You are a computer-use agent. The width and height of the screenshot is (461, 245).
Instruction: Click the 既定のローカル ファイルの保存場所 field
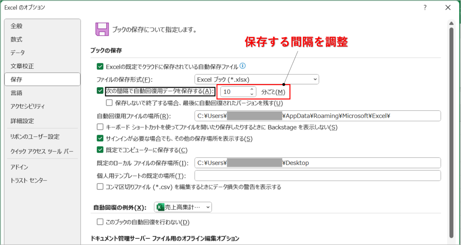pos(317,163)
